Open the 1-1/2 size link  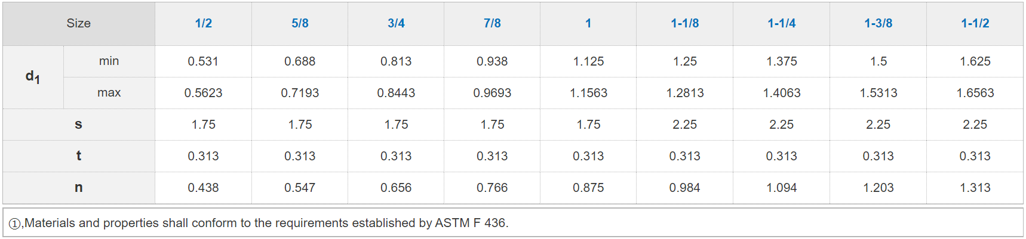coord(975,23)
